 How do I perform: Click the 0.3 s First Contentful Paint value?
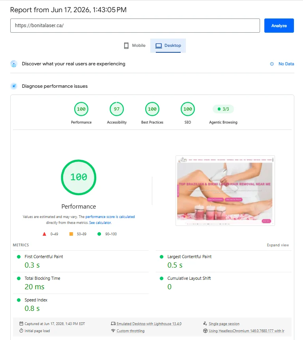pos(32,265)
